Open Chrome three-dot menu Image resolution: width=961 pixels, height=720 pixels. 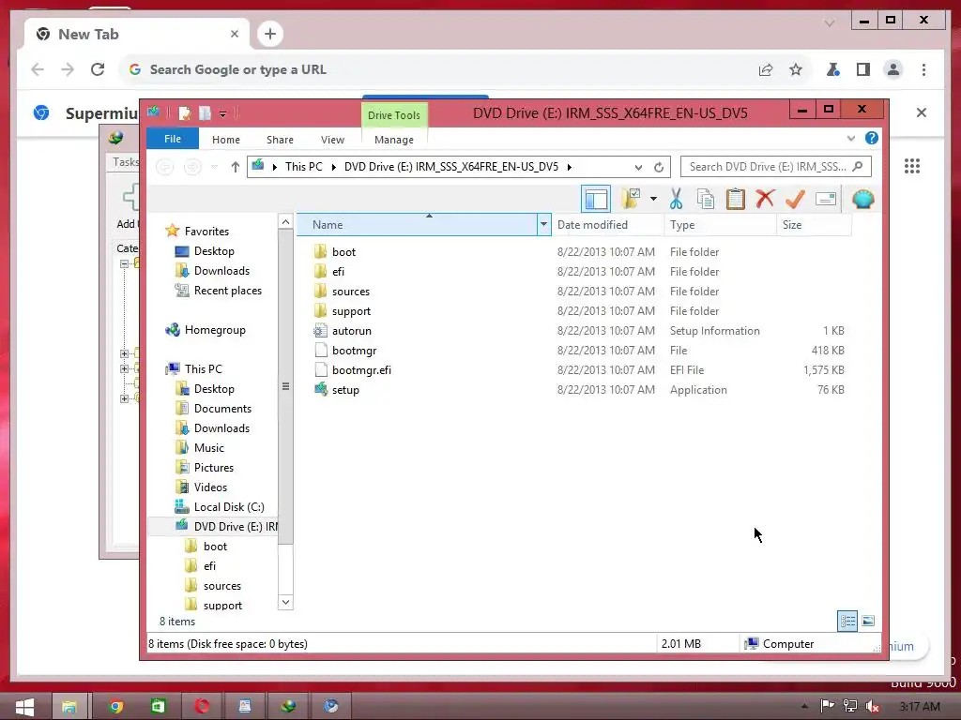[x=923, y=69]
